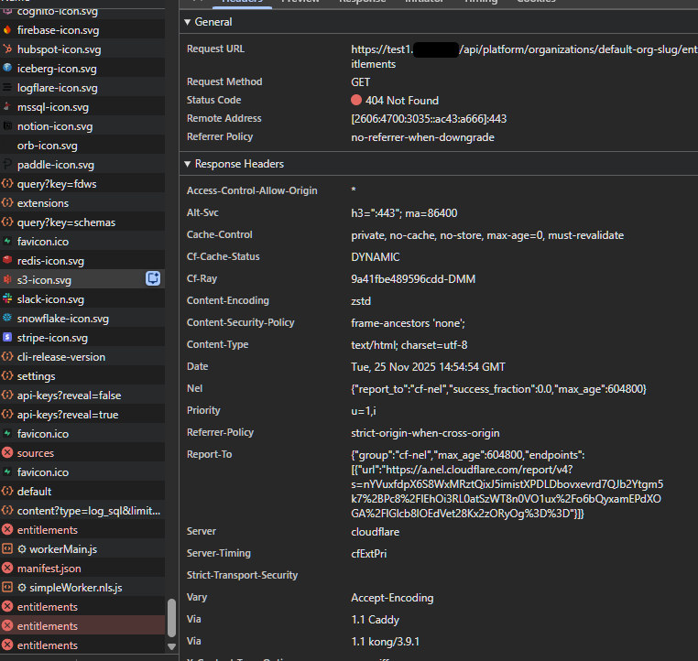Click the mssql icon beside mssql-icon.svg
The width and height of the screenshot is (698, 661).
tap(7, 107)
